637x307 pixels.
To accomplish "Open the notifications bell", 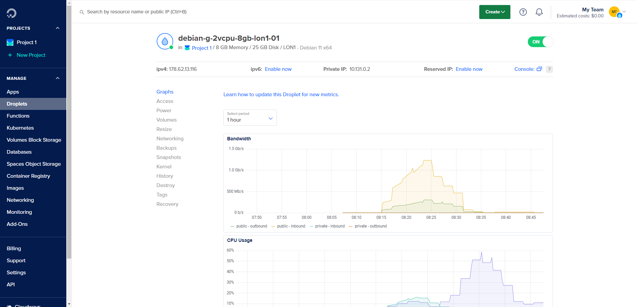I will click(x=539, y=12).
